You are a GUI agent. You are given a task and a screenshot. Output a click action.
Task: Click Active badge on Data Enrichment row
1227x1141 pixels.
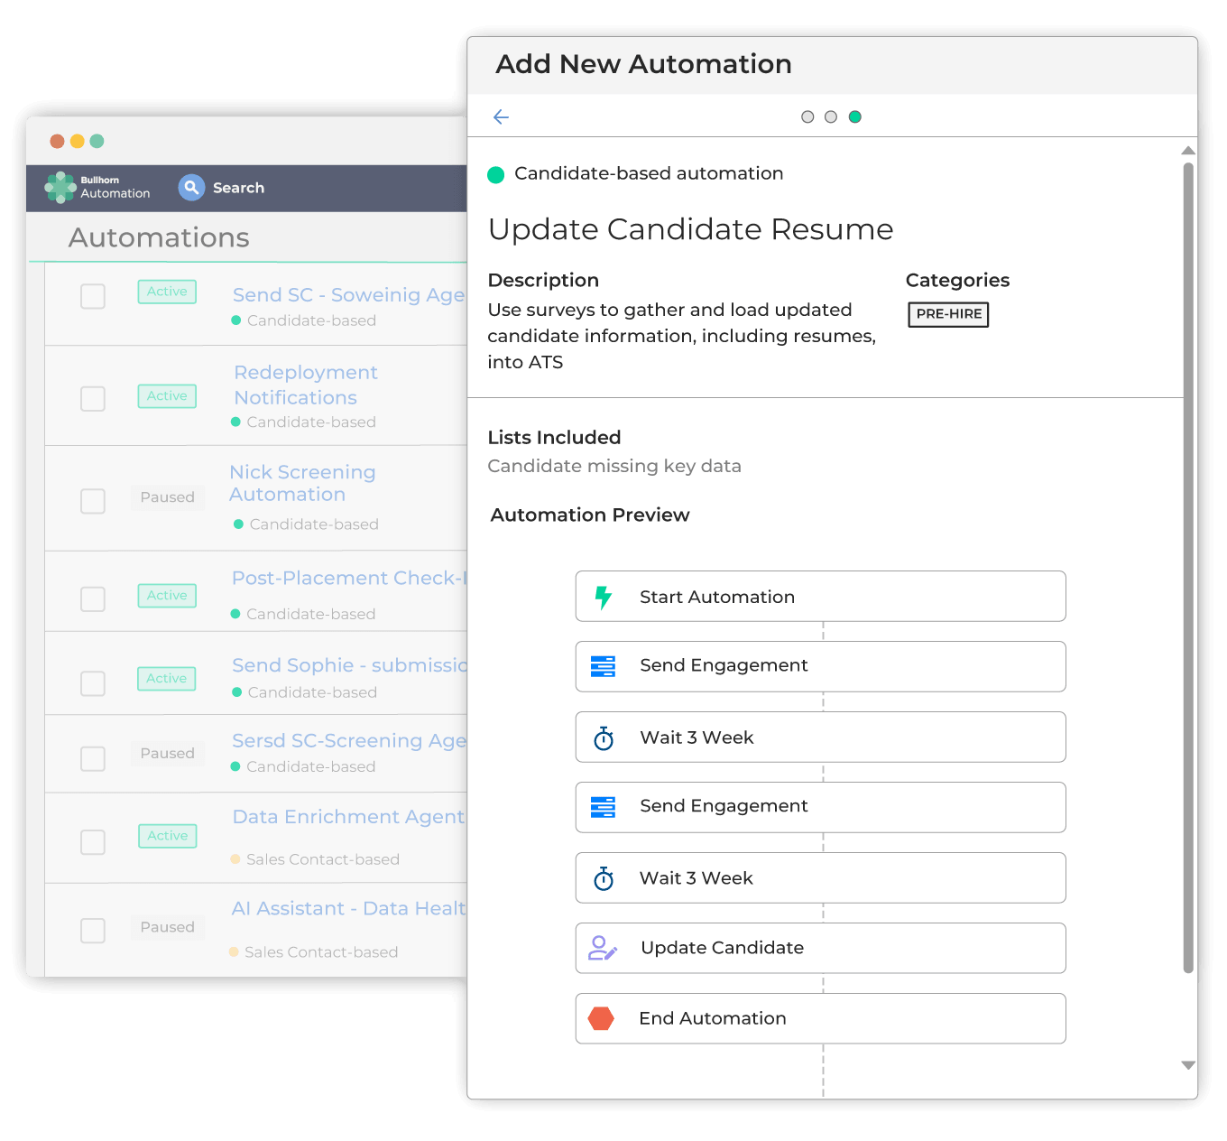point(167,836)
